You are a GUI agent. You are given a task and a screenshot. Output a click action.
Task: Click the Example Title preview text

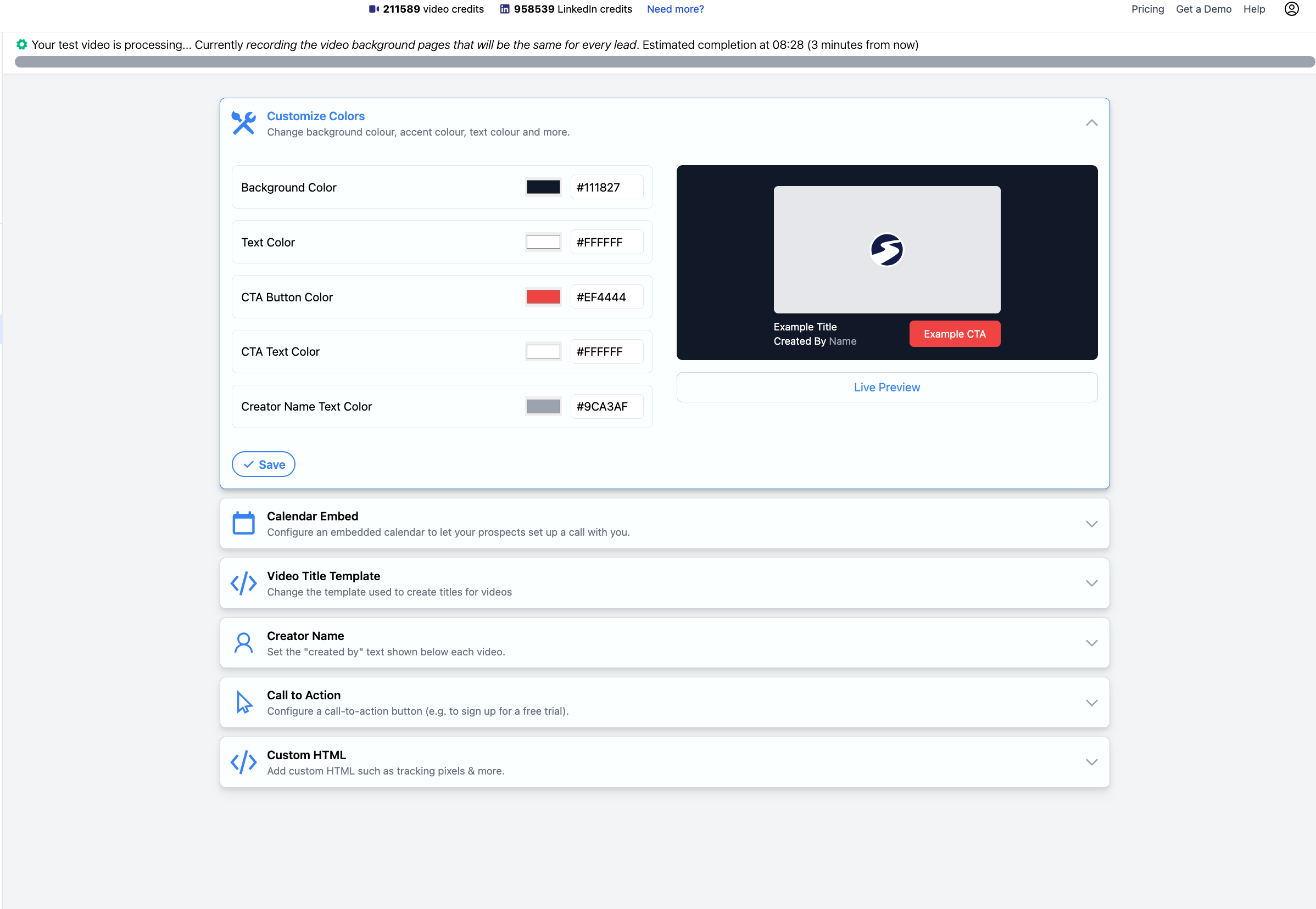click(x=805, y=327)
